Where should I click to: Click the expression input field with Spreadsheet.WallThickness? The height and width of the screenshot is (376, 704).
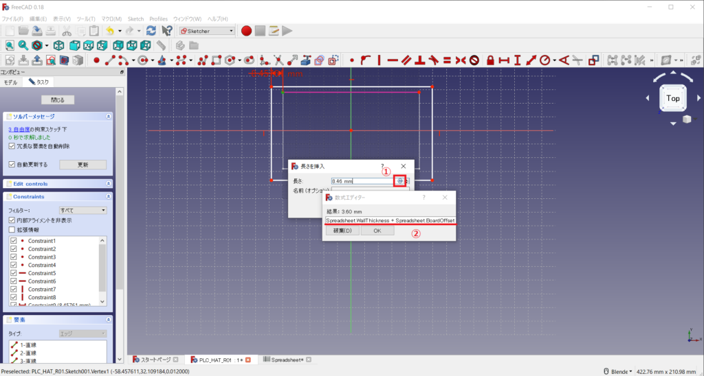coord(390,220)
